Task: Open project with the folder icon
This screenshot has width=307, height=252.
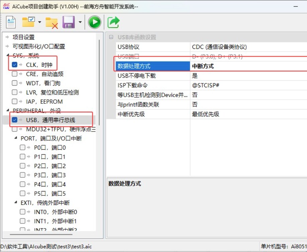Action: tap(28, 22)
